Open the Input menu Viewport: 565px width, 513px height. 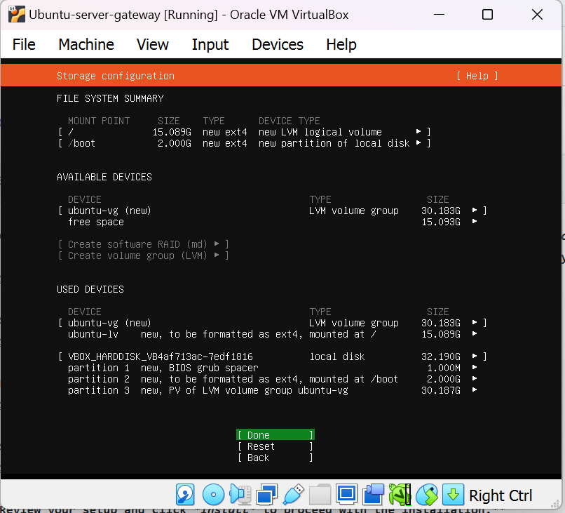210,45
